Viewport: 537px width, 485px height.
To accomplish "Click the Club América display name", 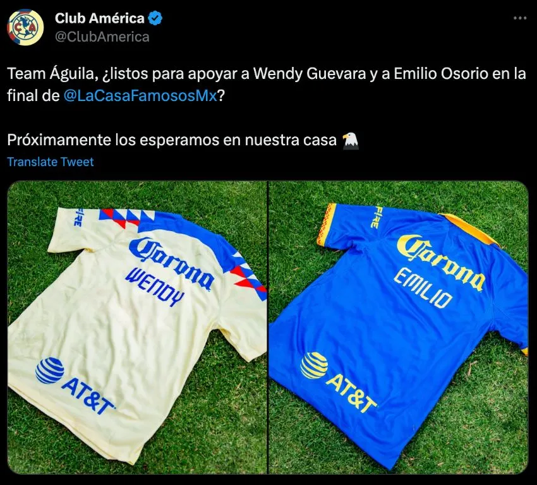I will (x=100, y=18).
